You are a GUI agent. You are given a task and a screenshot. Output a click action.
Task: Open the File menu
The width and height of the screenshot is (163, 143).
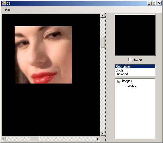pos(7,10)
